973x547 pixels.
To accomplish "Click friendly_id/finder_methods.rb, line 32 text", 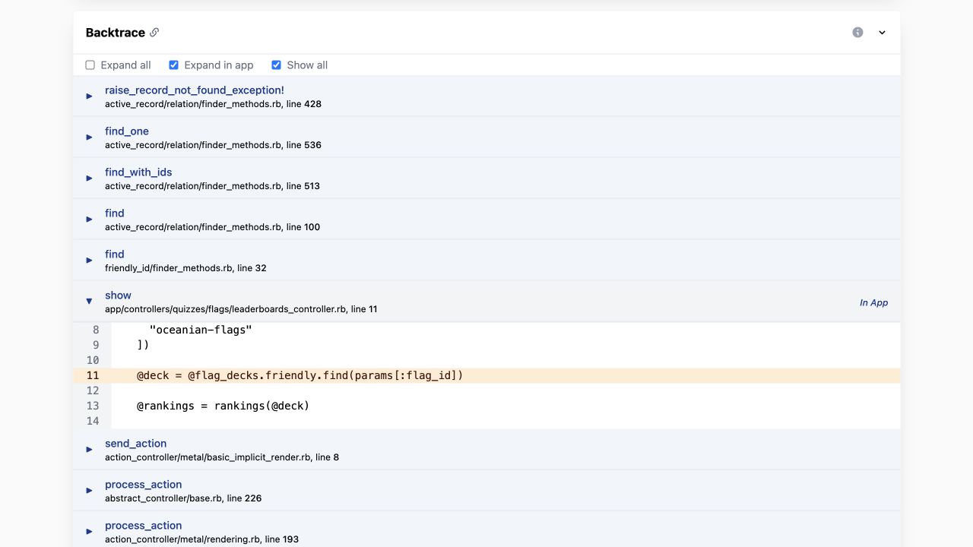I will click(x=185, y=268).
